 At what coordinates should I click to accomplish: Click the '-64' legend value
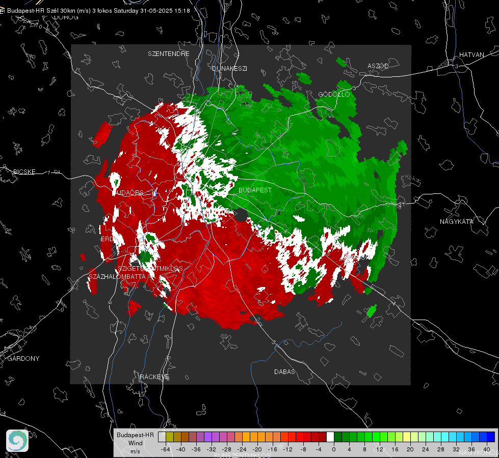tap(166, 449)
